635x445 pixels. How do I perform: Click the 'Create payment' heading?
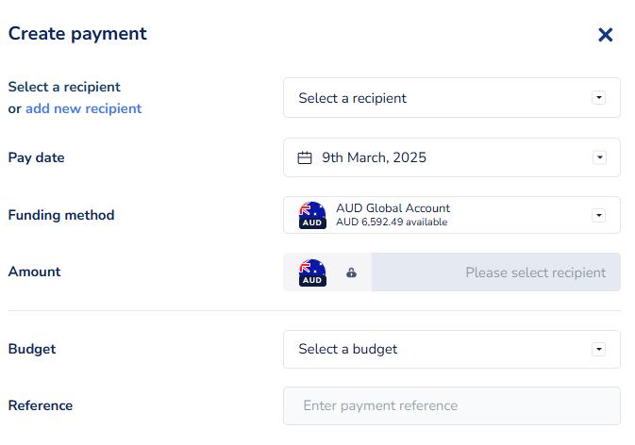pos(77,34)
